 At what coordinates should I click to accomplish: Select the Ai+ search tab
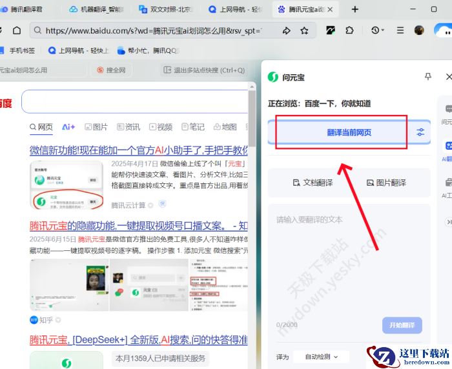[x=68, y=127]
